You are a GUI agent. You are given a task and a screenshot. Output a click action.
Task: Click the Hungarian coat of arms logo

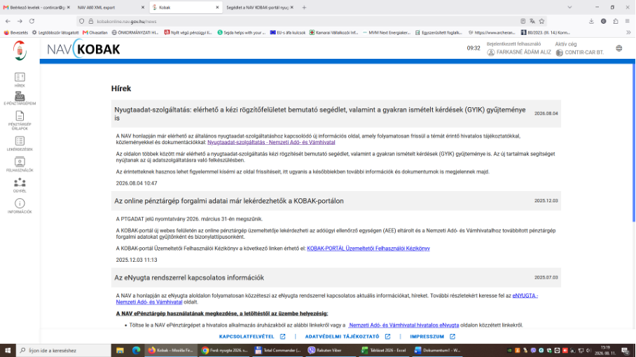pos(20,50)
